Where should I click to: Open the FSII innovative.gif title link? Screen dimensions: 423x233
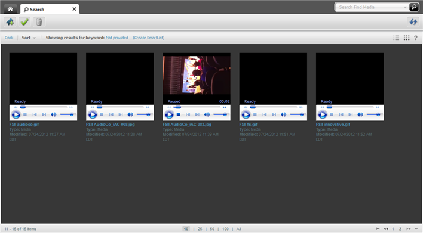click(x=333, y=125)
